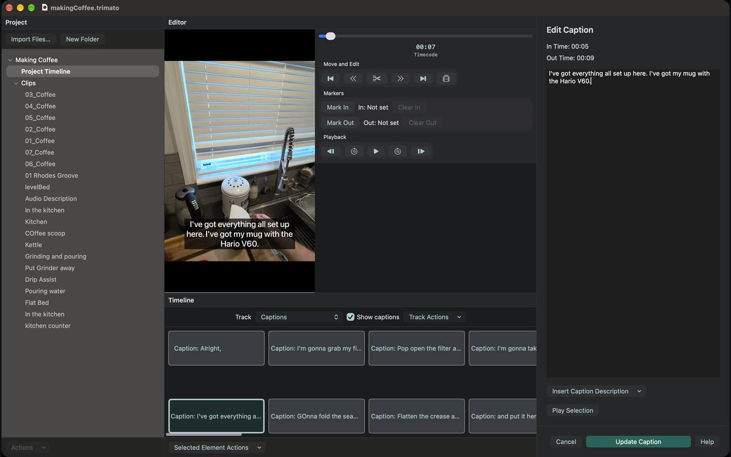Confirm with the Update Caption button
The height and width of the screenshot is (457, 731).
pos(638,442)
